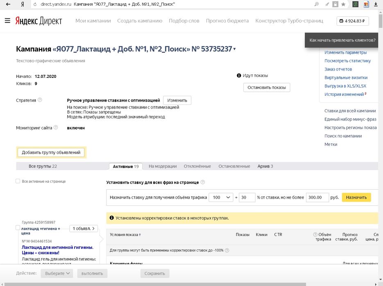383x286 pixels.
Task: Go to Подбор слов
Action: tap(184, 21)
